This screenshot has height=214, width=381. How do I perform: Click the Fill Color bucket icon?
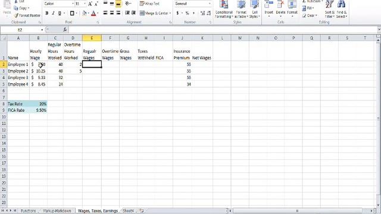click(85, 13)
